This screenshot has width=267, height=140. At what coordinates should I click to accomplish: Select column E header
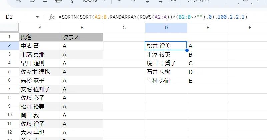[208, 28]
